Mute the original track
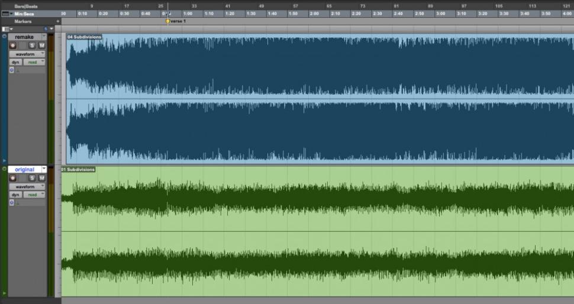Screen dimensions: 574x304 pos(42,178)
